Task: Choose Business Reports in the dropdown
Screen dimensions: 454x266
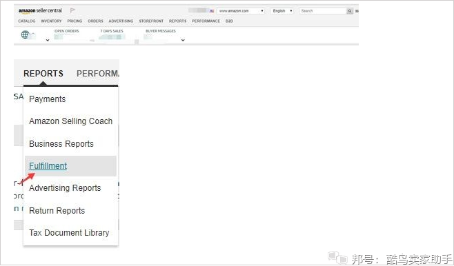Action: tap(61, 144)
